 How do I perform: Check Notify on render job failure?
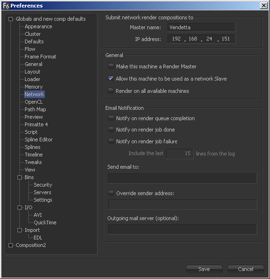point(111,141)
